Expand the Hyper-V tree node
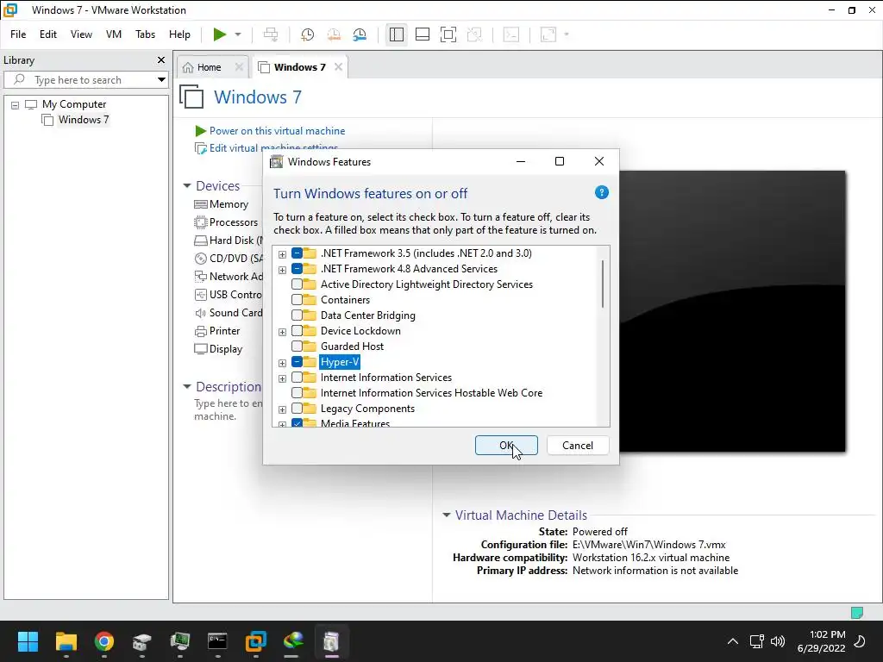 282,363
